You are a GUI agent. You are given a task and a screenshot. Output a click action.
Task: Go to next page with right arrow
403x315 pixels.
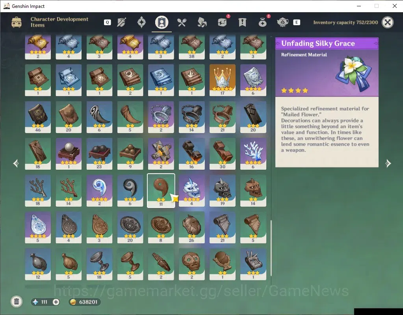[x=388, y=163]
